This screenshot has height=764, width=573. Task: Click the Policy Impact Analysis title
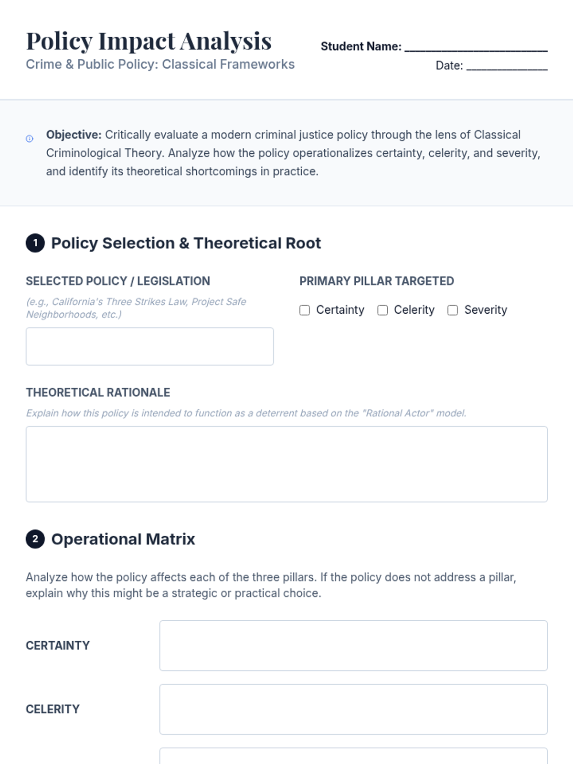tap(149, 41)
